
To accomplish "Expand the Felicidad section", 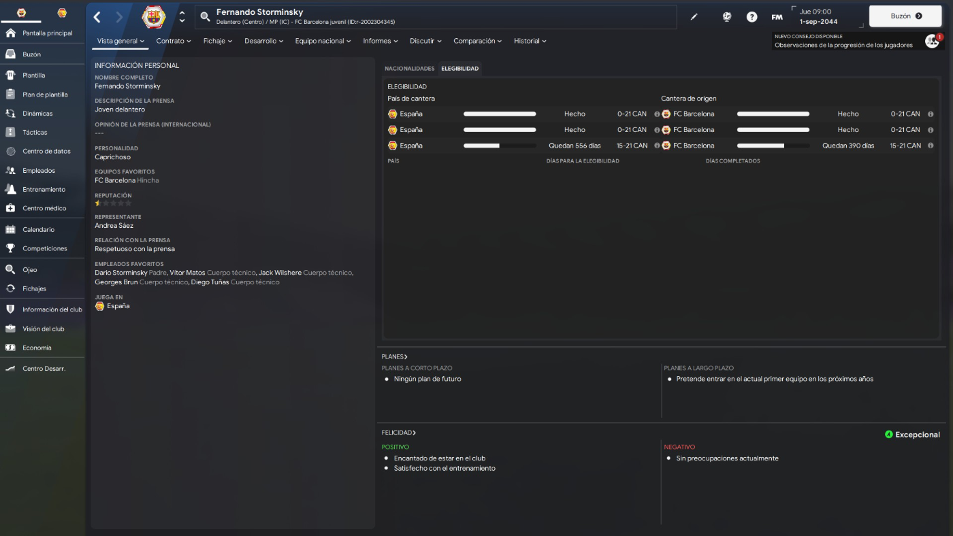I will tap(399, 433).
